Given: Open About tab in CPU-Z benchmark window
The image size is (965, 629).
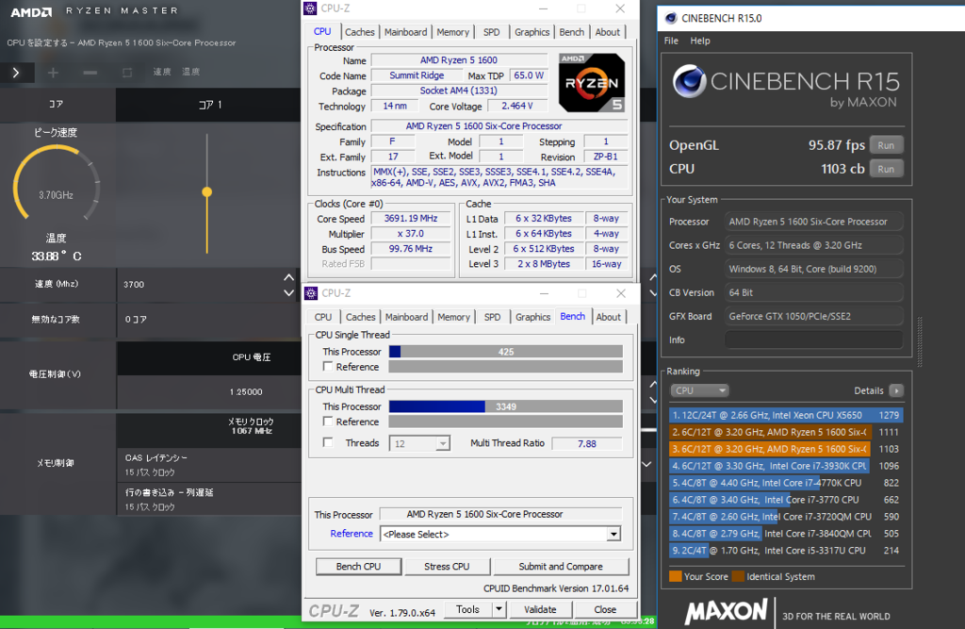Looking at the screenshot, I should 608,317.
